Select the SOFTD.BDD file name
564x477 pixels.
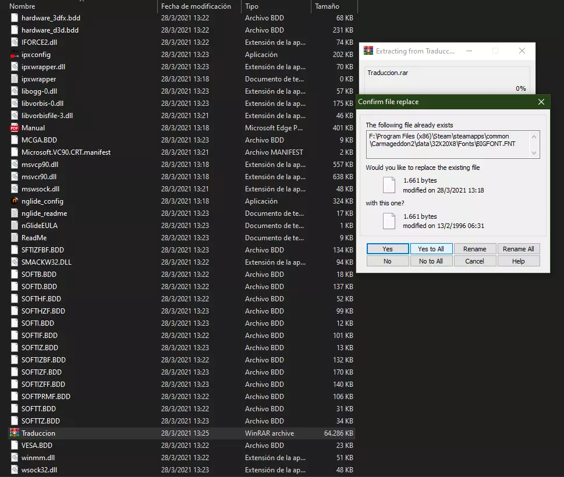pyautogui.click(x=39, y=287)
